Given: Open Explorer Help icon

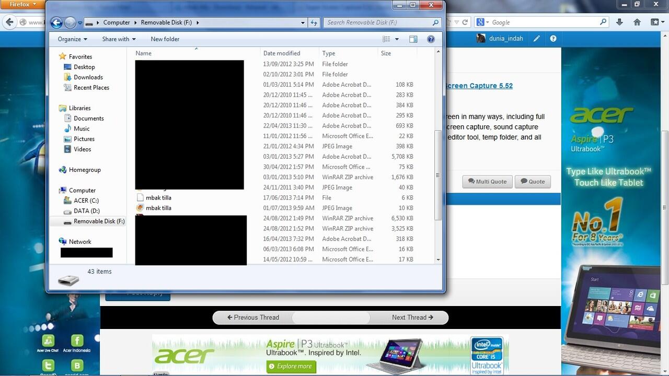Looking at the screenshot, I should pyautogui.click(x=431, y=39).
